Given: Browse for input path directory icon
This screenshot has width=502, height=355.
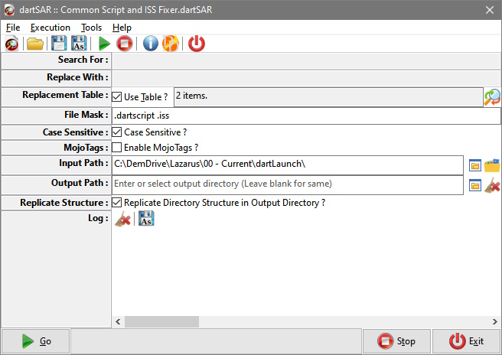Looking at the screenshot, I should click(x=474, y=165).
